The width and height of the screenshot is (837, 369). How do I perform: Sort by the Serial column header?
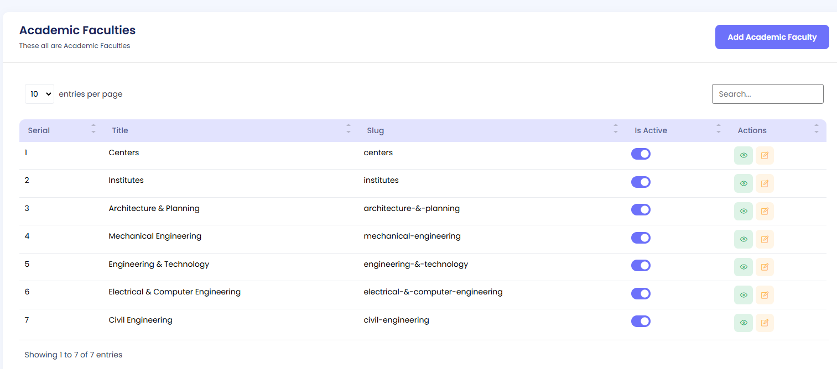39,131
